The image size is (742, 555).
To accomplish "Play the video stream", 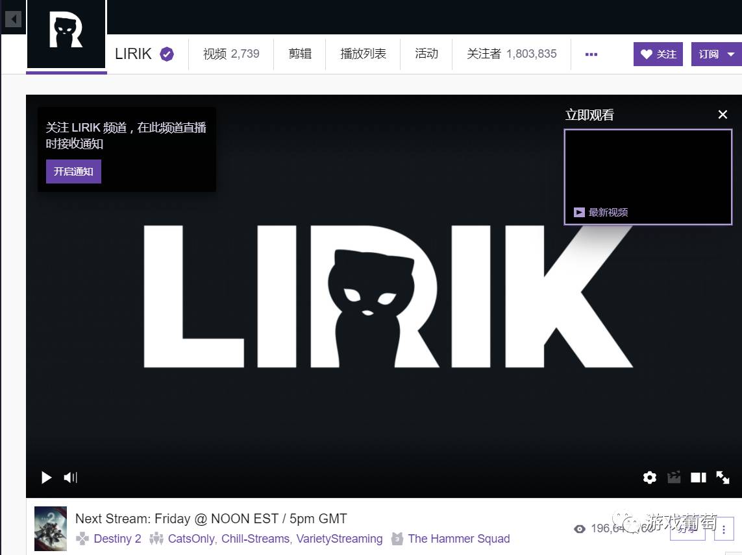I will tap(46, 477).
